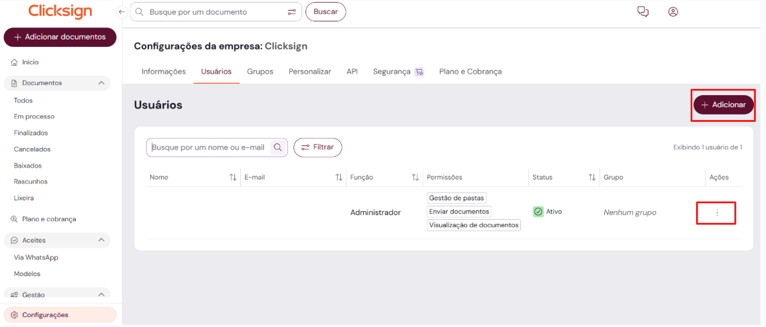This screenshot has width=766, height=327.
Task: Open the three-dot actions menu for Administrador
Action: [716, 212]
